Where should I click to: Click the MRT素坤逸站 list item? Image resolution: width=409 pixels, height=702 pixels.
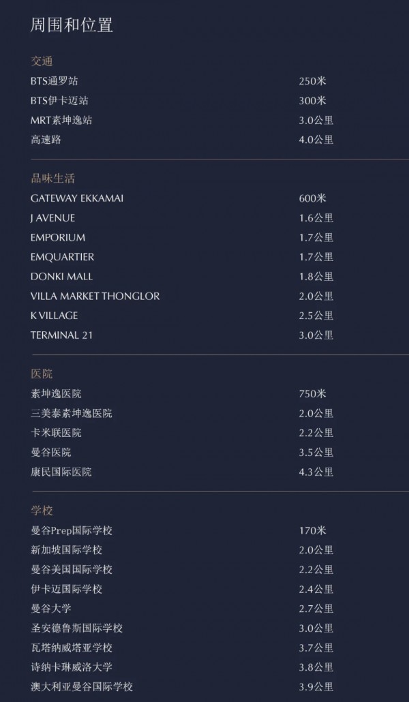(x=61, y=121)
